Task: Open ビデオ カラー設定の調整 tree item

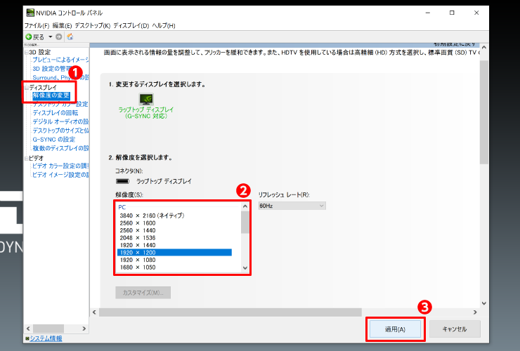Action: (60, 166)
